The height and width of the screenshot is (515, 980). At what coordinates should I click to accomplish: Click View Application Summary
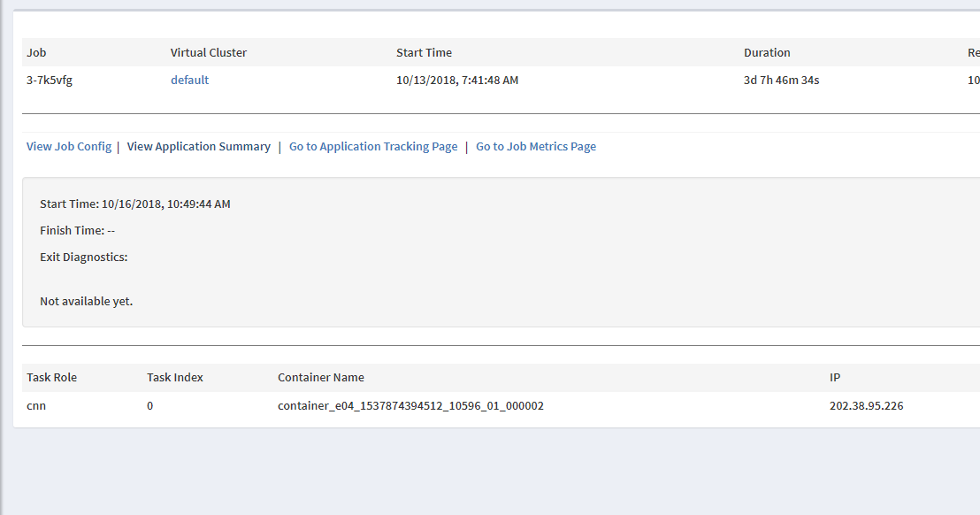point(198,146)
